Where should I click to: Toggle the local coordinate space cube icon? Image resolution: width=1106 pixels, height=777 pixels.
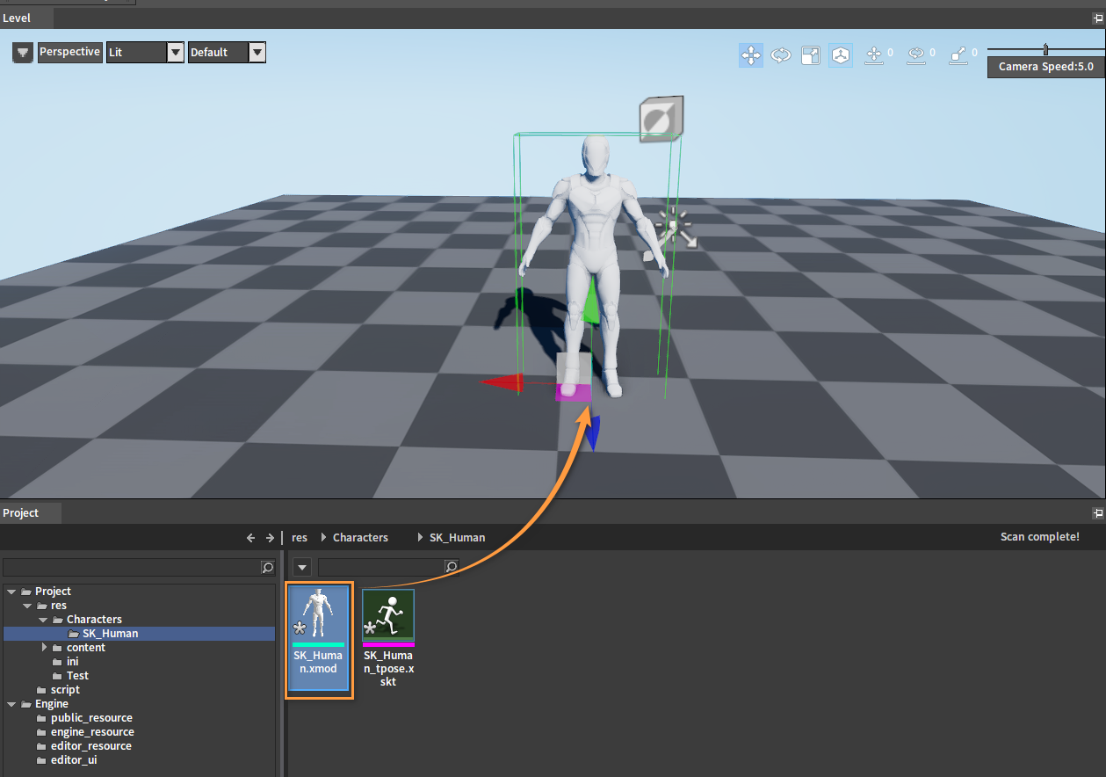[x=841, y=55]
